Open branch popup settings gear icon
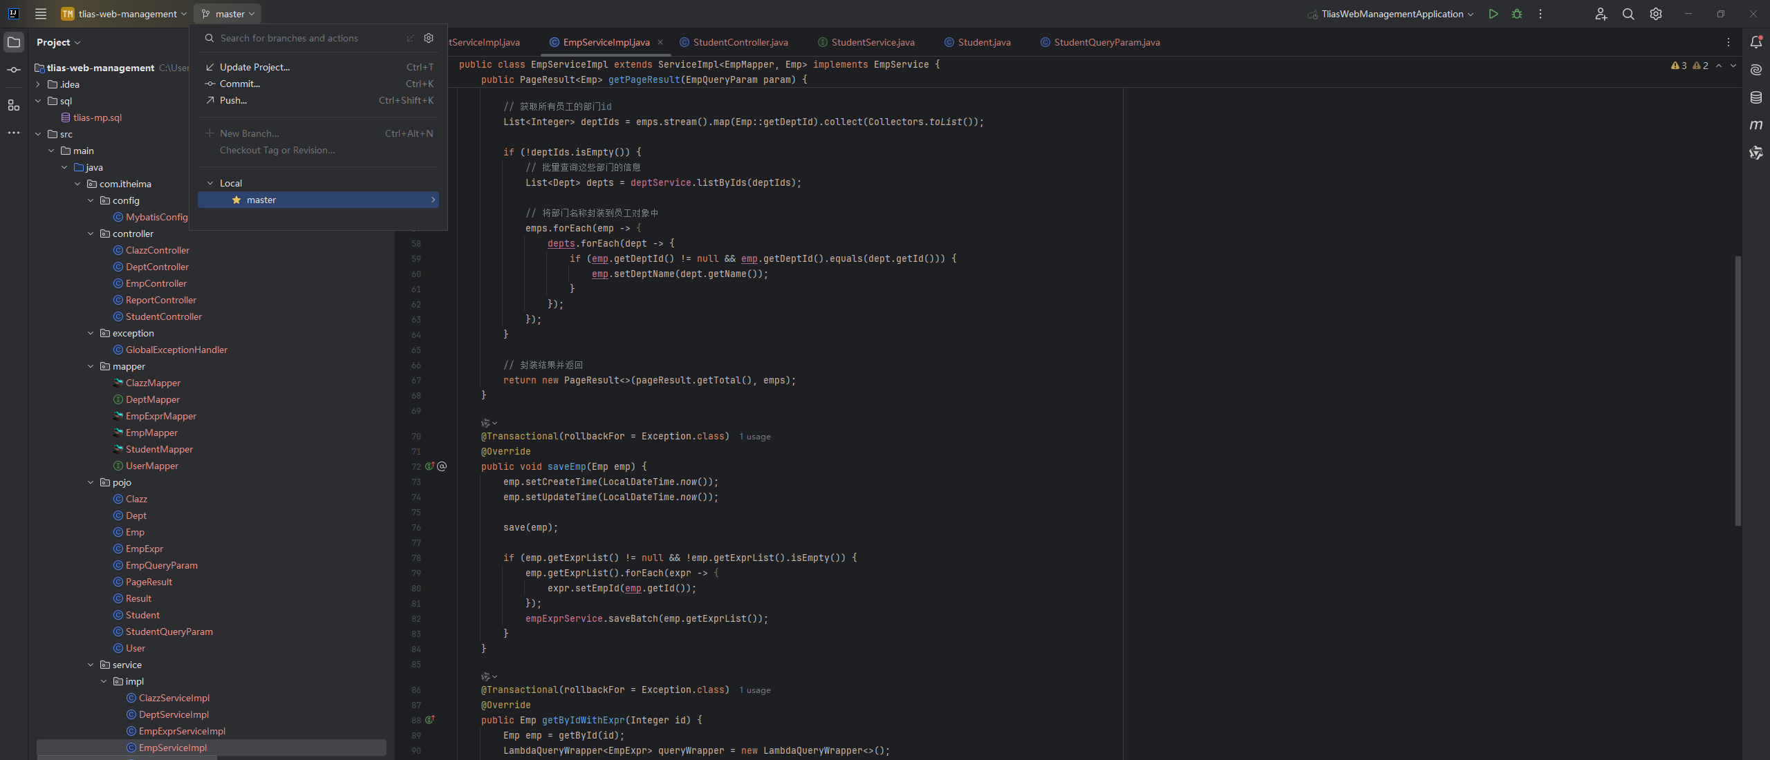1770x760 pixels. click(x=429, y=38)
